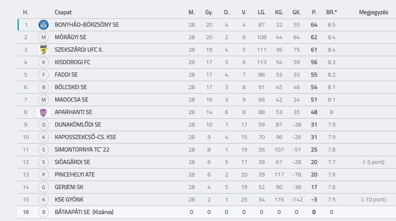Click the 'P.' points column header
Viewport: 396px width, 221px height.
coord(314,12)
